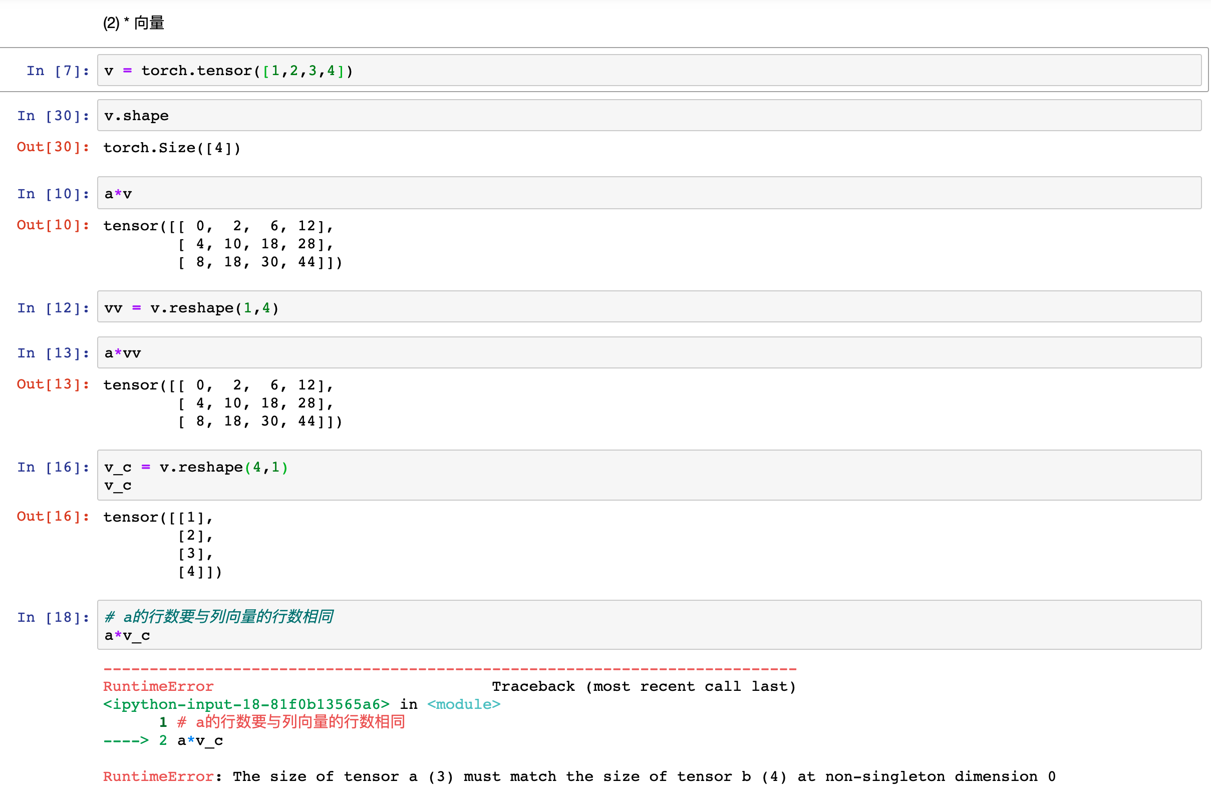Click the In [7] prompt label
1211x803 pixels.
[58, 71]
